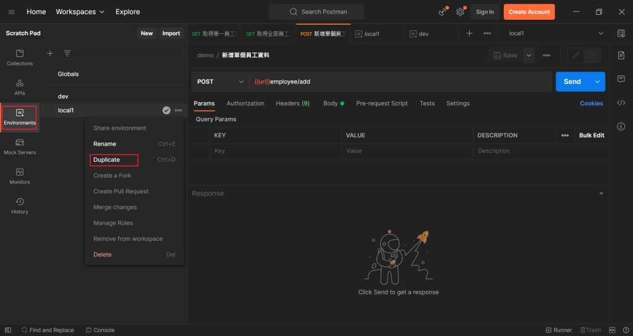Open tab bar three-dots options
633x336 pixels.
click(x=487, y=33)
